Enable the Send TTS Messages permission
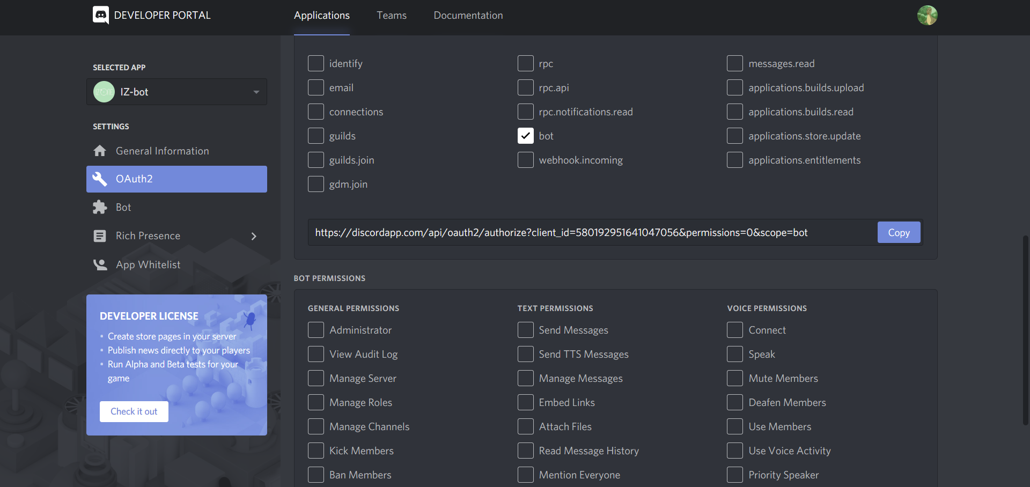The image size is (1030, 487). [x=526, y=354]
